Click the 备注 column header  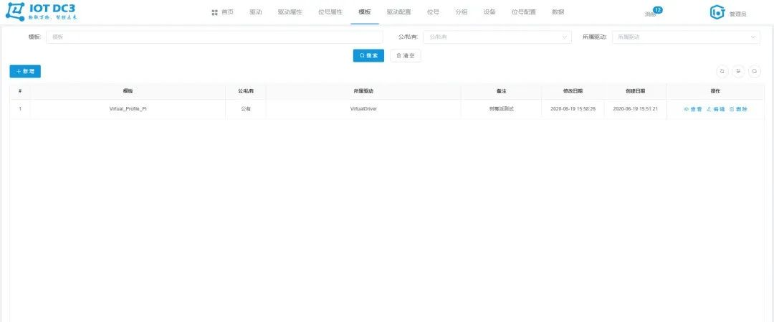click(x=502, y=91)
